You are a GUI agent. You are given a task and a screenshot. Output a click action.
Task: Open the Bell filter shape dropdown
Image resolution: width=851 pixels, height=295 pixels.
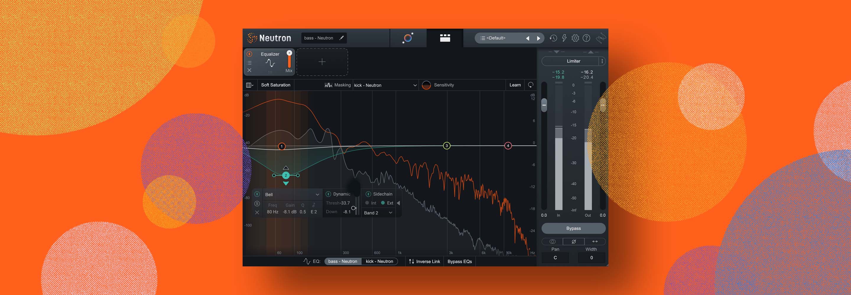point(292,195)
